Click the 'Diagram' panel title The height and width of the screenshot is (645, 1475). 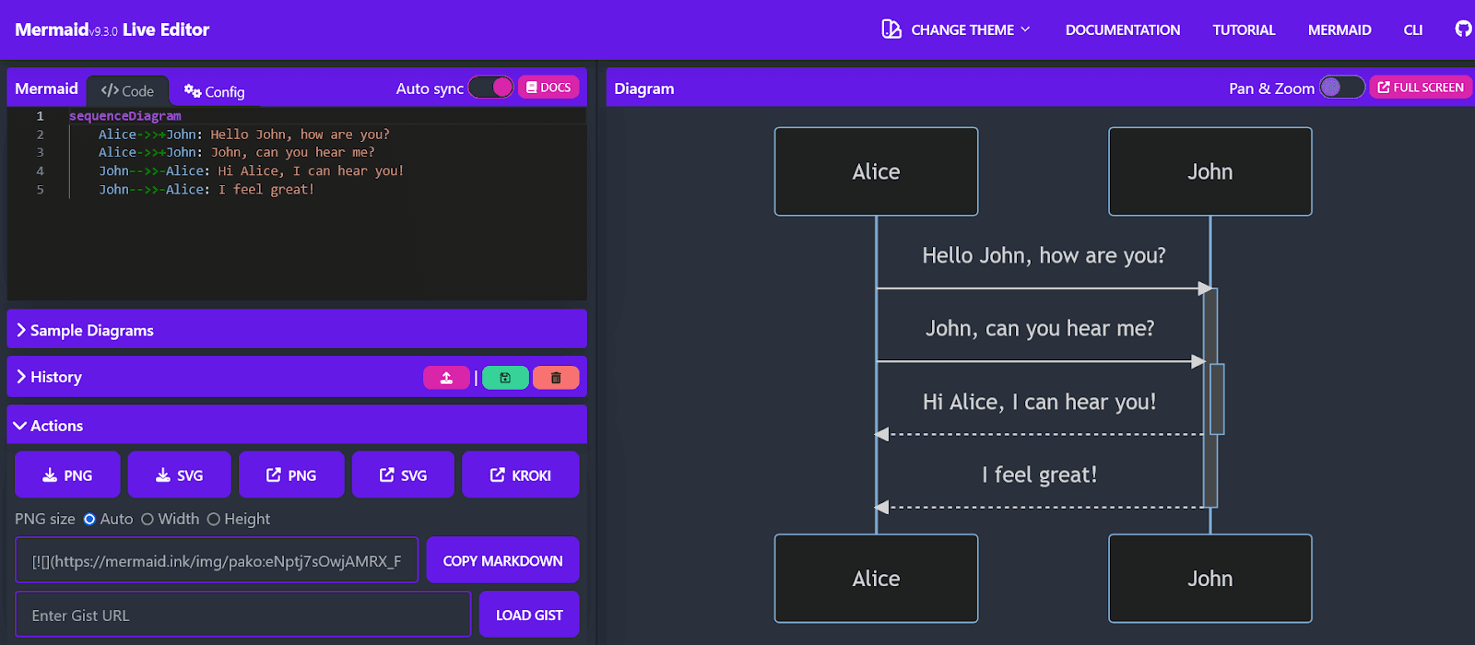pos(644,88)
